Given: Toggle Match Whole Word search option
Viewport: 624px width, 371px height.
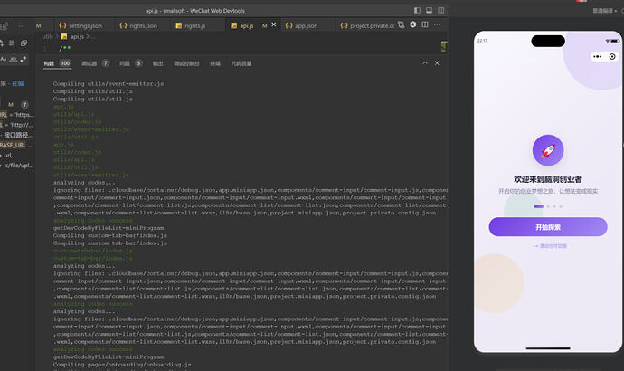Looking at the screenshot, I should coord(14,60).
